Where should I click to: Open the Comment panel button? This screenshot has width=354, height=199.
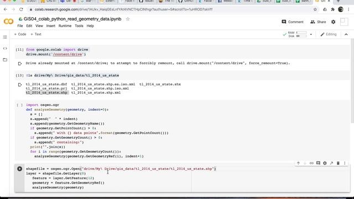point(293,22)
